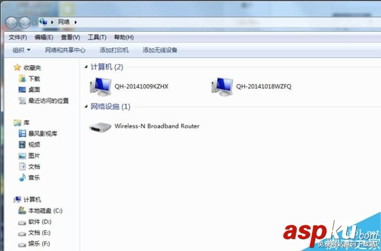Open 最近访问的位置 icon
This screenshot has width=381, height=251.
pyautogui.click(x=22, y=100)
